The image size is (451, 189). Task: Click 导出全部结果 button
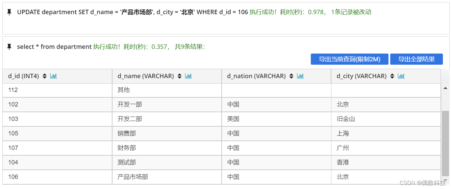point(417,59)
